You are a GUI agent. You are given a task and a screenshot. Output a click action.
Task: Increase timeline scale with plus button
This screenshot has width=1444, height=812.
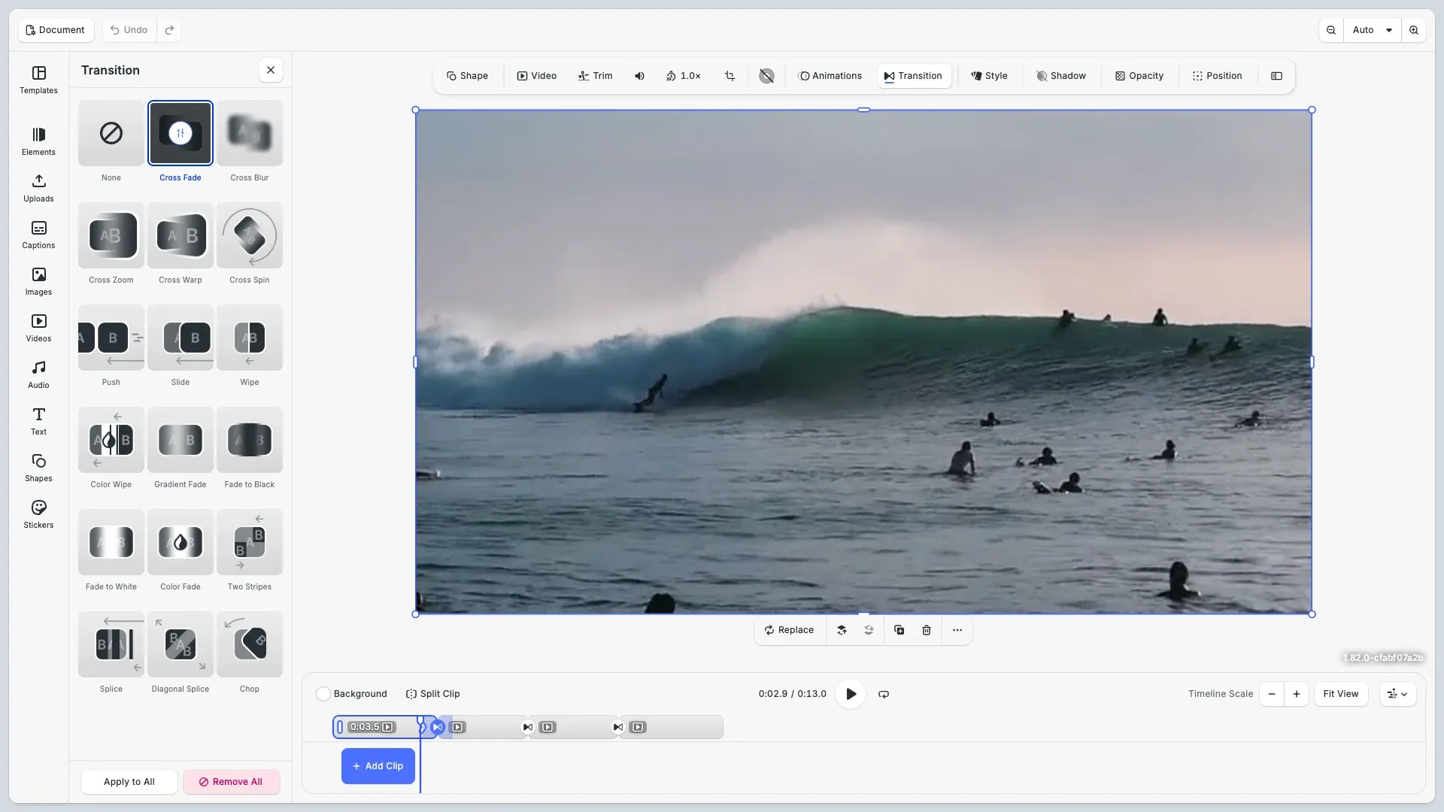(1297, 694)
